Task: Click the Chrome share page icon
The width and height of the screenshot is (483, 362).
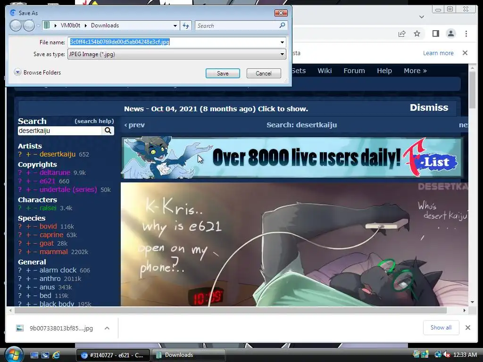Action: tap(402, 33)
